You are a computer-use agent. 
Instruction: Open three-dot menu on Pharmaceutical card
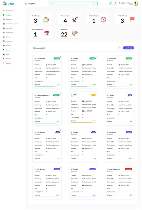click(133, 168)
